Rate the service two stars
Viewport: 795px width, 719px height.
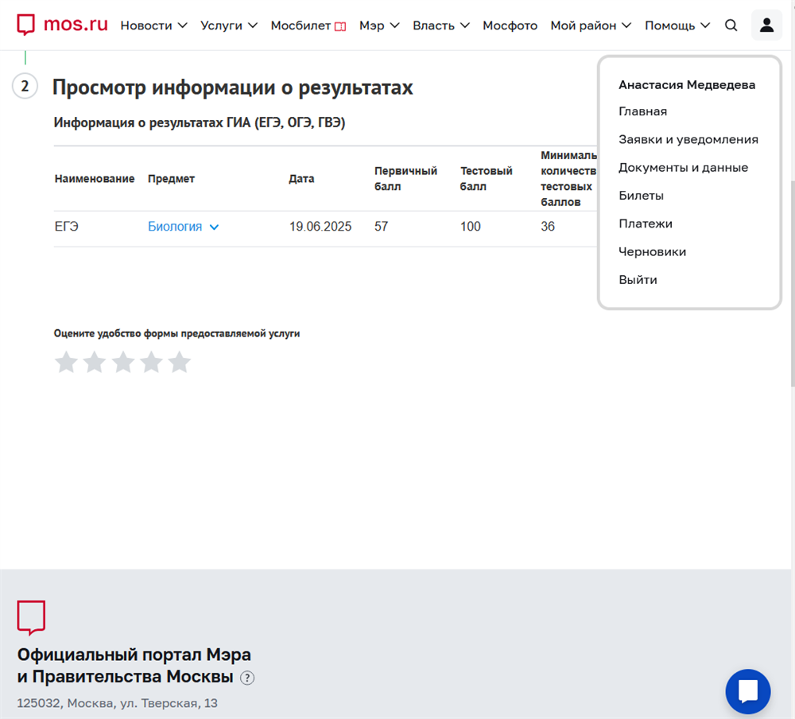pos(95,363)
